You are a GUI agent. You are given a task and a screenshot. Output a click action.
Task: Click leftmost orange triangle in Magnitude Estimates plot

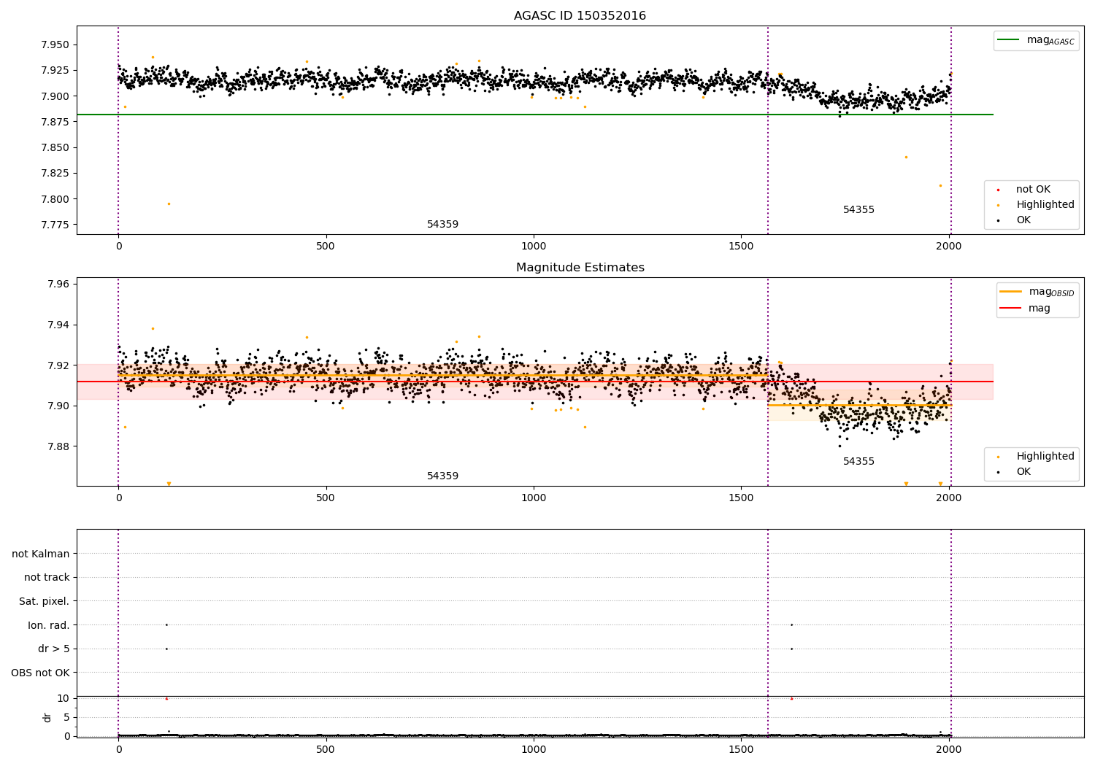coord(169,484)
